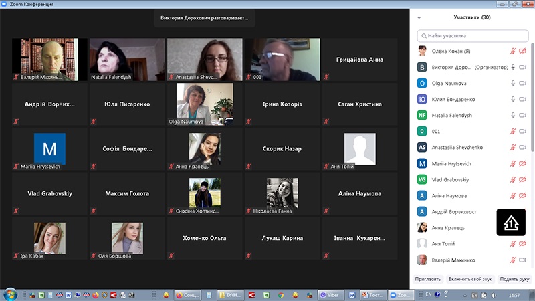The image size is (535, 301).
Task: Click muted mic icon for Валерій Махинько in list
Action: [x=513, y=260]
